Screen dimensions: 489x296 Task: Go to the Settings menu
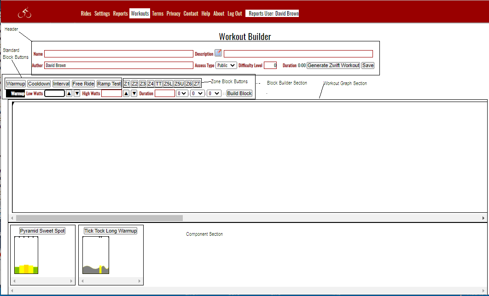pyautogui.click(x=102, y=13)
